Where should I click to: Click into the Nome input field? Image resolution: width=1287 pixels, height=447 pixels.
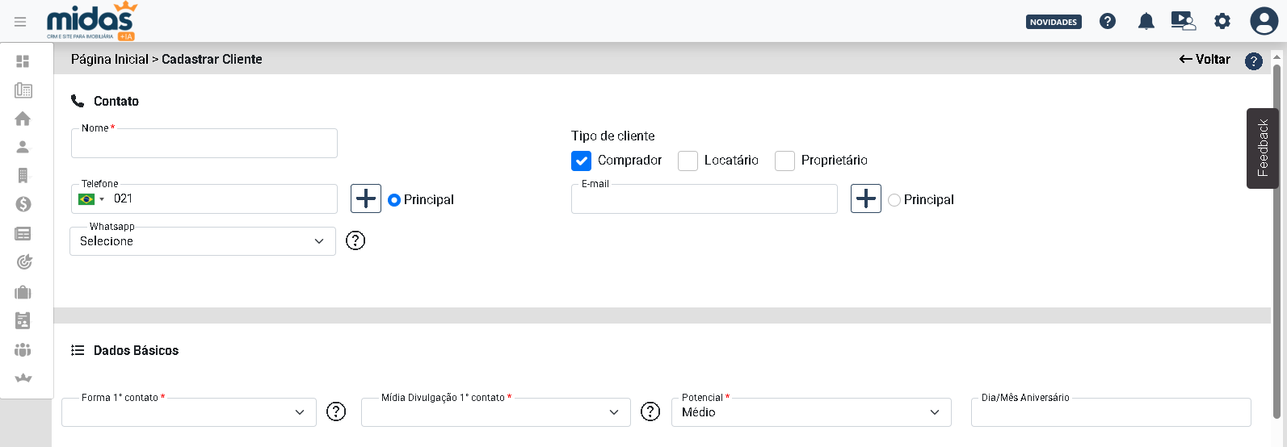pyautogui.click(x=204, y=144)
